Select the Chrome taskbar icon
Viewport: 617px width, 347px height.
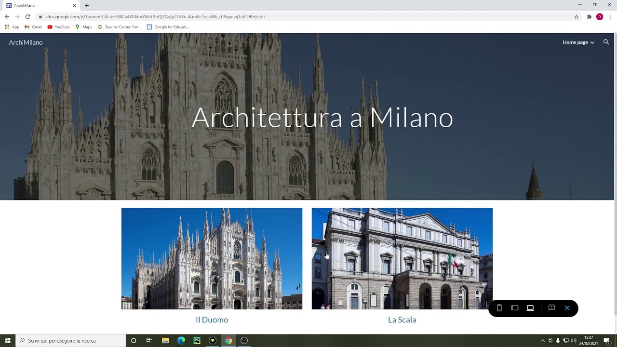[228, 341]
